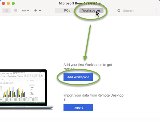Click the laptop illustration image
This screenshot has width=160, height=122.
pos(26,89)
